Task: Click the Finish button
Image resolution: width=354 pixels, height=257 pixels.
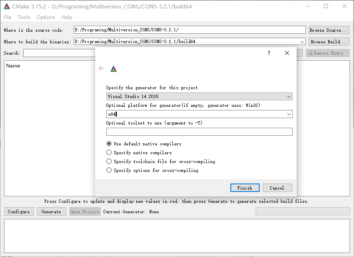Action: [x=245, y=188]
